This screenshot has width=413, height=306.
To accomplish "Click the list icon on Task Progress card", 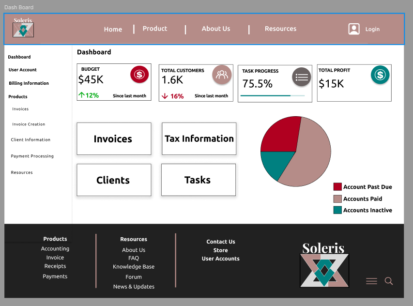I will pos(302,77).
